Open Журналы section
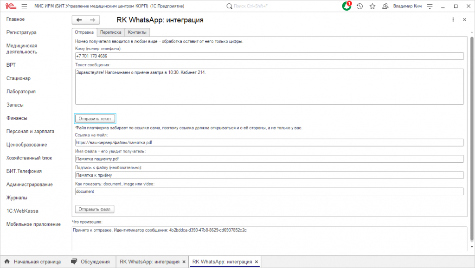475x268 pixels. coord(17,198)
